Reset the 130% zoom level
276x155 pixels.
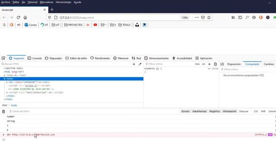[x=185, y=18]
